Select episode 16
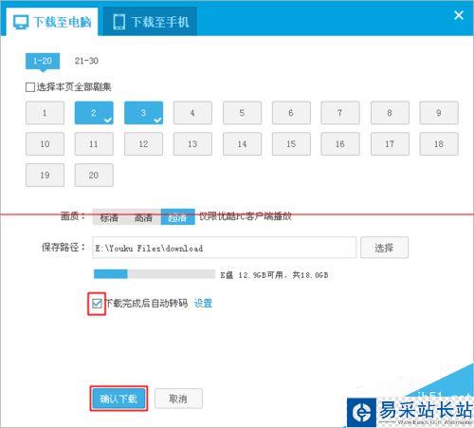The width and height of the screenshot is (474, 428). 340,144
